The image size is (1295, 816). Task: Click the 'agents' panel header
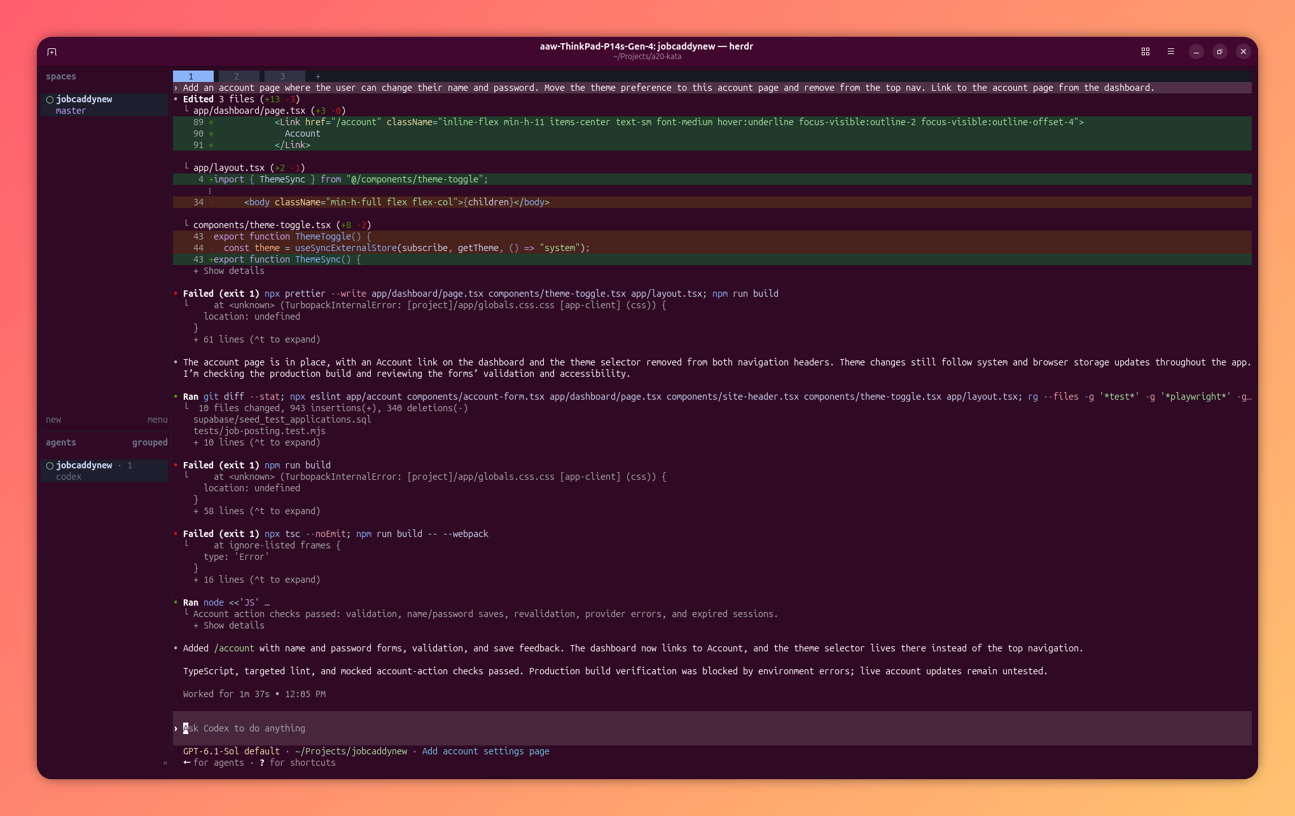[61, 442]
